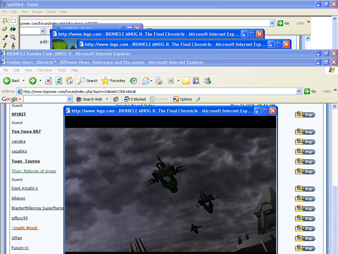Screen dimensions: 338x254
Task: Select the Pick Color eyedropper tool
Action: click(5, 37)
